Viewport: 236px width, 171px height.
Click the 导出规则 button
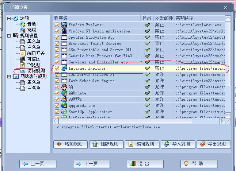(214, 144)
